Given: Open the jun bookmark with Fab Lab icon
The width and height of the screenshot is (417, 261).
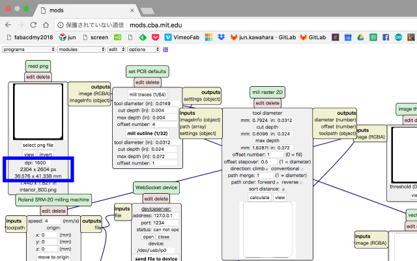Looking at the screenshot, I should point(67,37).
